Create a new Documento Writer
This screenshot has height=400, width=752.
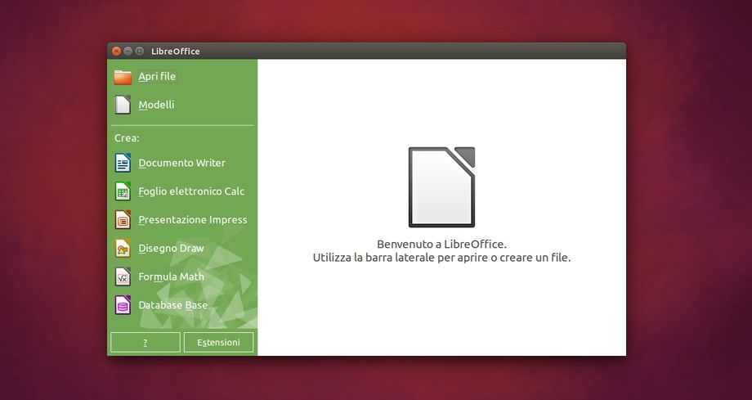click(181, 163)
